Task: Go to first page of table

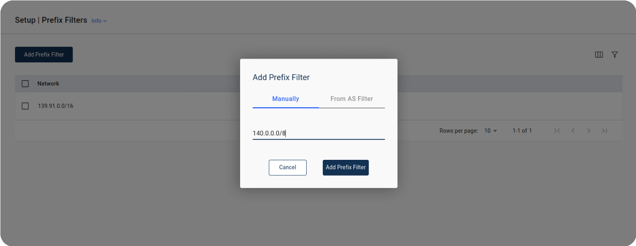Action: pyautogui.click(x=557, y=131)
